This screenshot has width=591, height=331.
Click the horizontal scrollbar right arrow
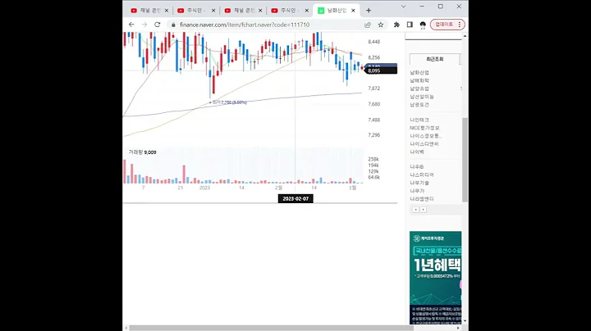click(x=458, y=328)
